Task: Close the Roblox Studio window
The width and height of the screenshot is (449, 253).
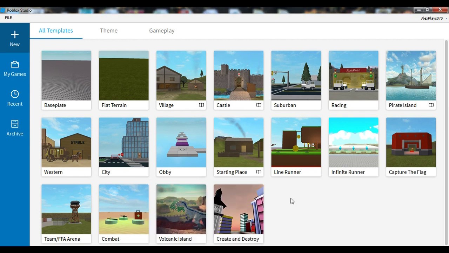Action: [x=440, y=10]
